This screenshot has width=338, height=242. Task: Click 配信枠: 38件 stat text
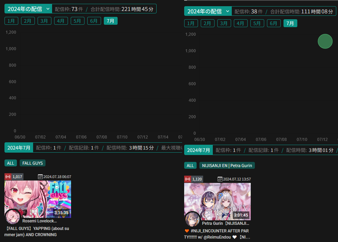click(x=249, y=11)
